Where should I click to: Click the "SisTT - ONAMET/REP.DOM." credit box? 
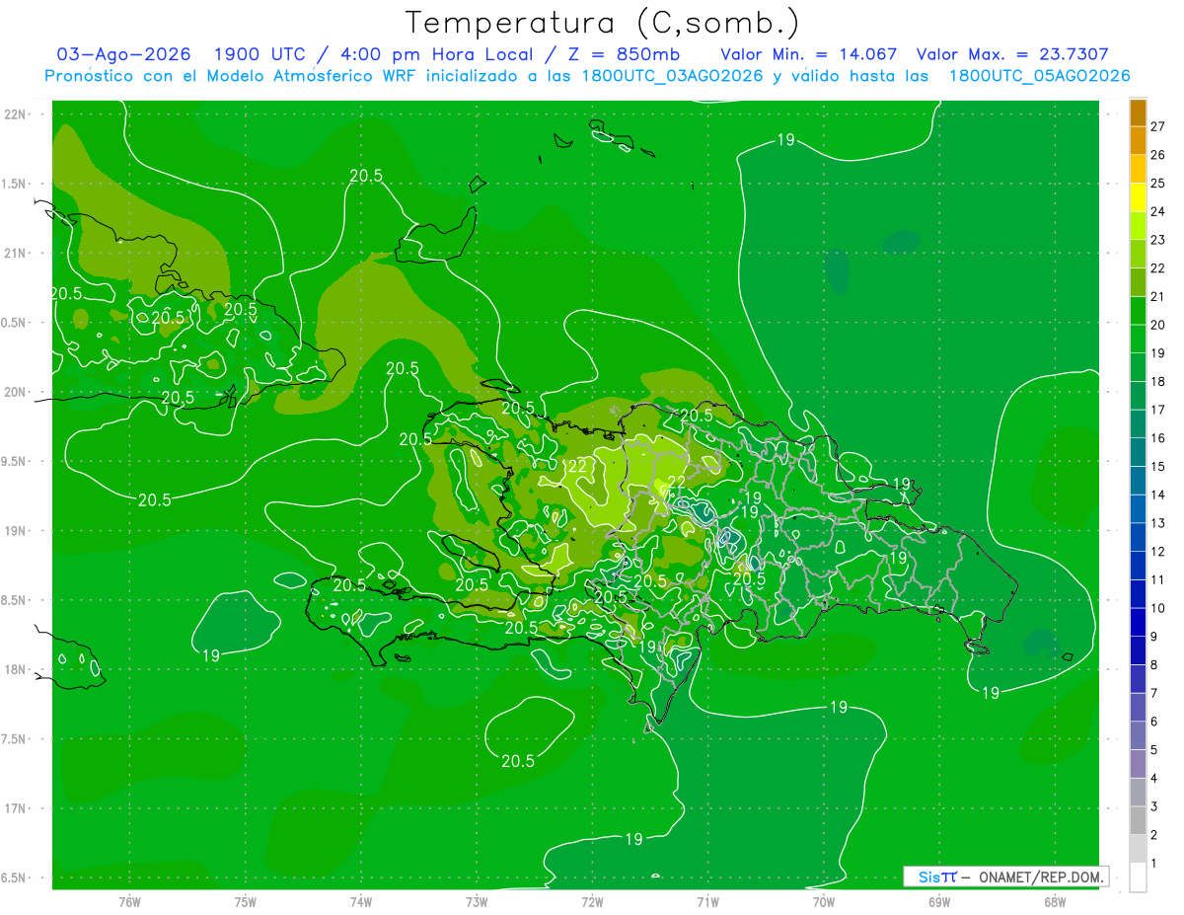tap(1006, 877)
